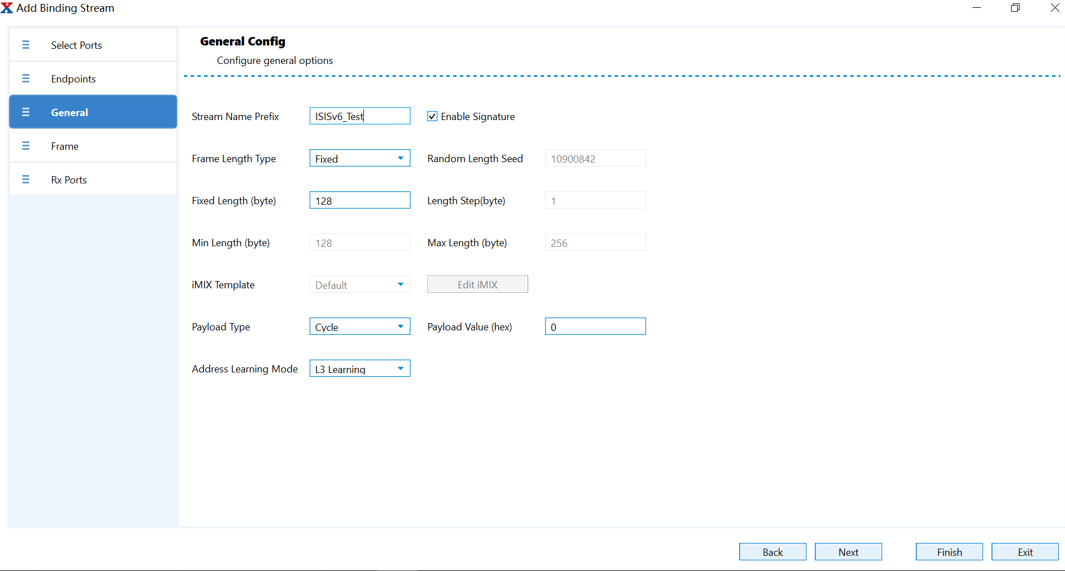The height and width of the screenshot is (571, 1065).
Task: Click the Random Length Seed field
Action: 596,158
